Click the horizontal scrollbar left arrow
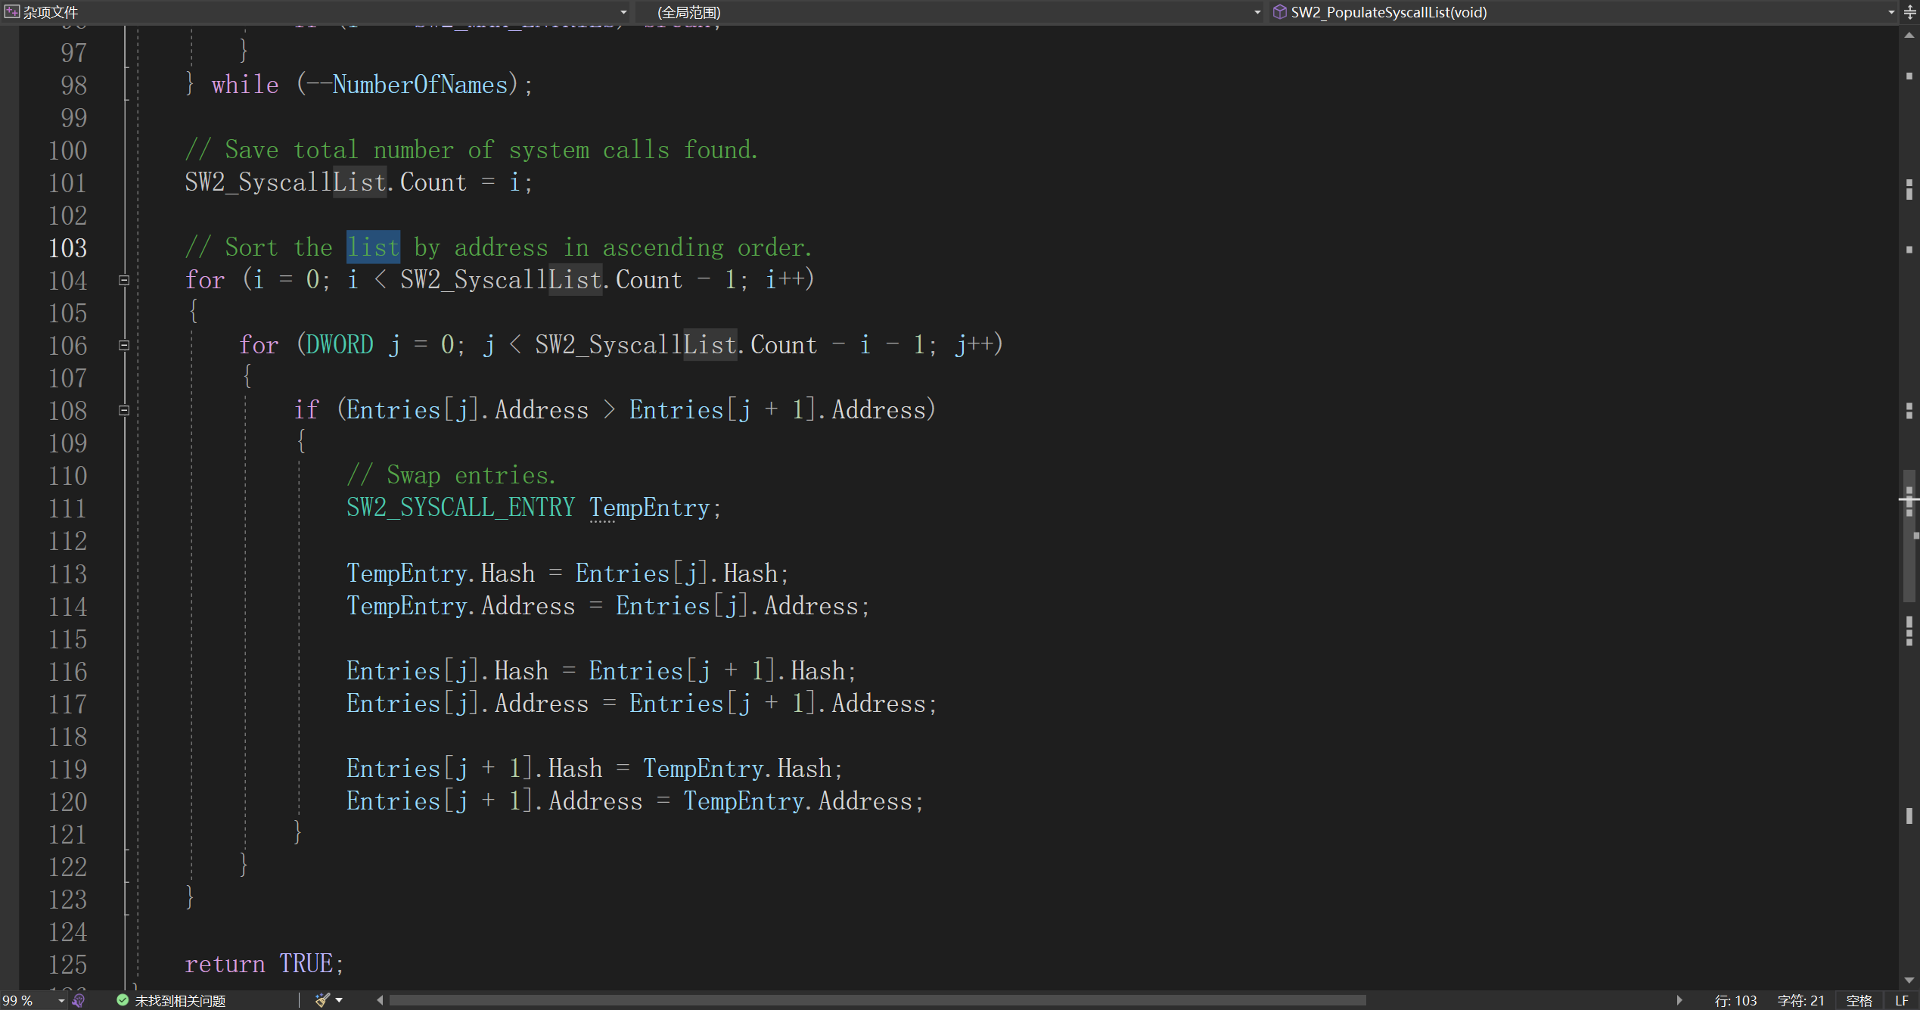 (380, 1000)
